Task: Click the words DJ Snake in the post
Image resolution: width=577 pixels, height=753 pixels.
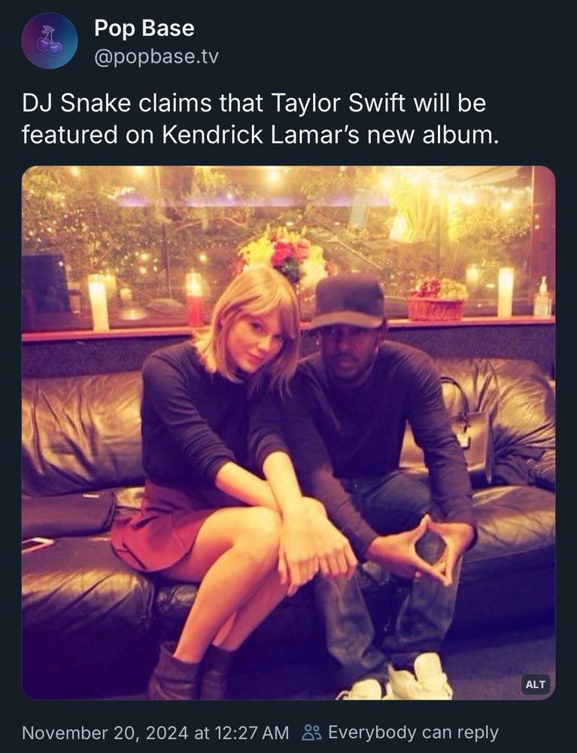Action: click(x=77, y=103)
